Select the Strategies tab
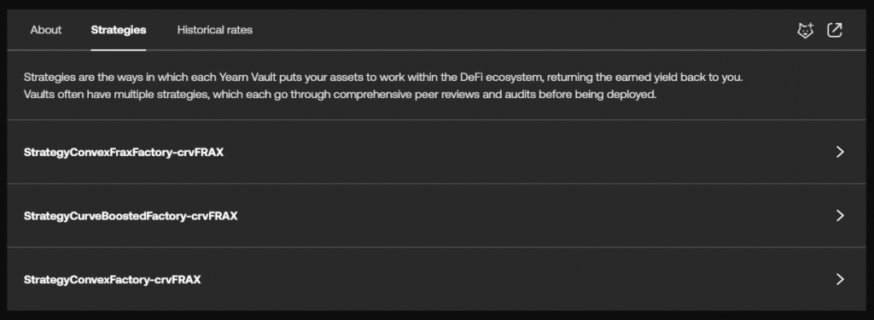This screenshot has height=320, width=874. (118, 30)
